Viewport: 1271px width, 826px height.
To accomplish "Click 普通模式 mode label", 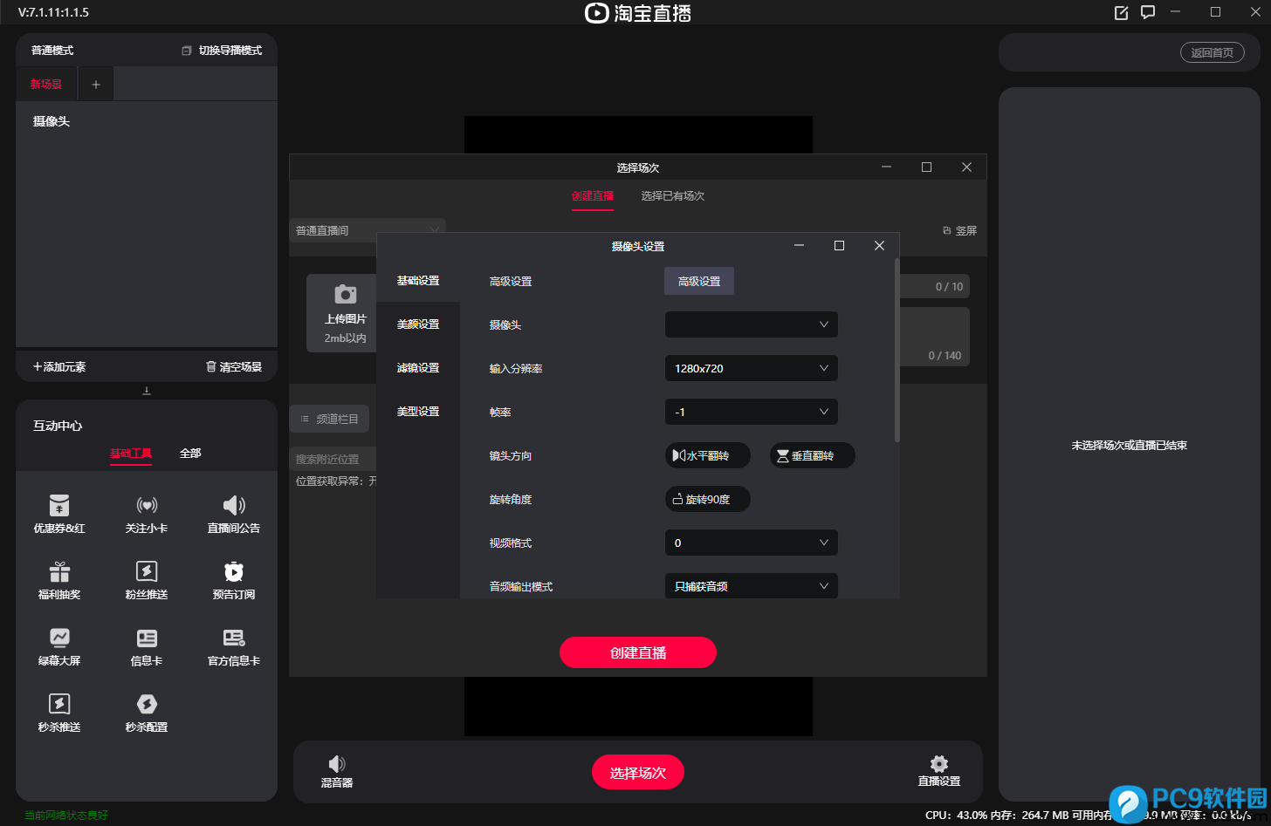I will point(52,51).
